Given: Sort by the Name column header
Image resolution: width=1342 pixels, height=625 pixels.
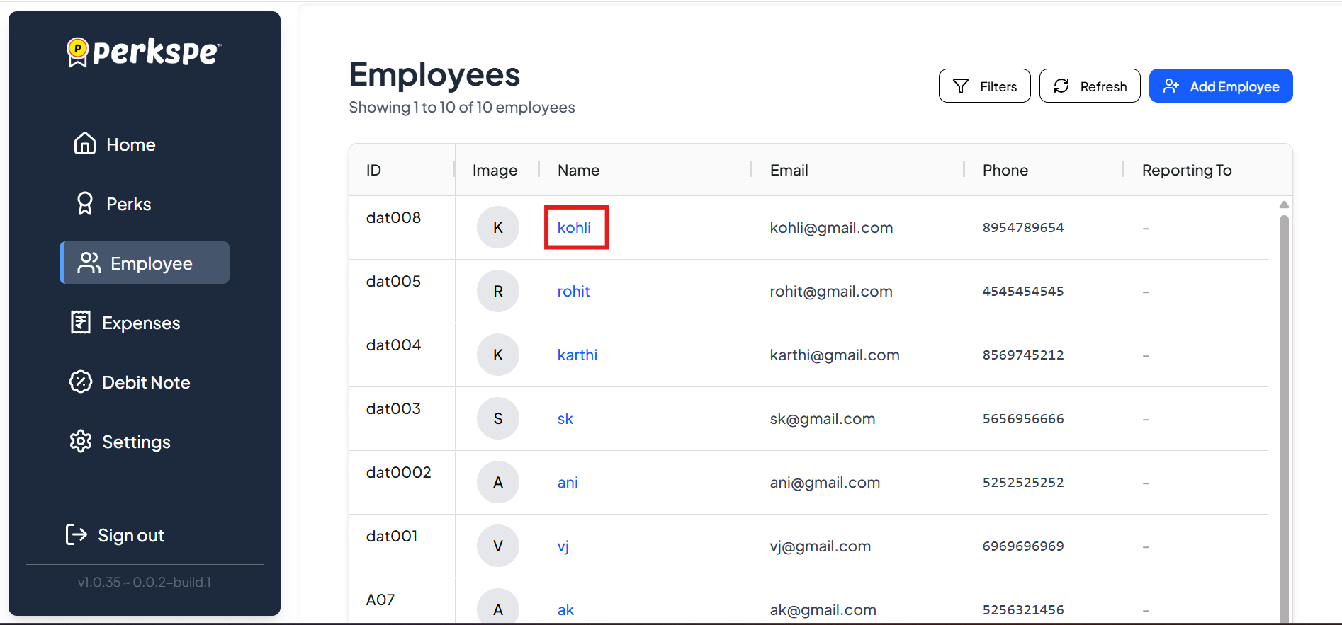Looking at the screenshot, I should (578, 171).
